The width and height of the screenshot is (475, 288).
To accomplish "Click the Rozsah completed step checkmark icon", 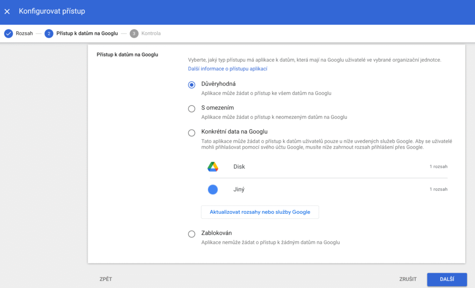I will click(8, 33).
